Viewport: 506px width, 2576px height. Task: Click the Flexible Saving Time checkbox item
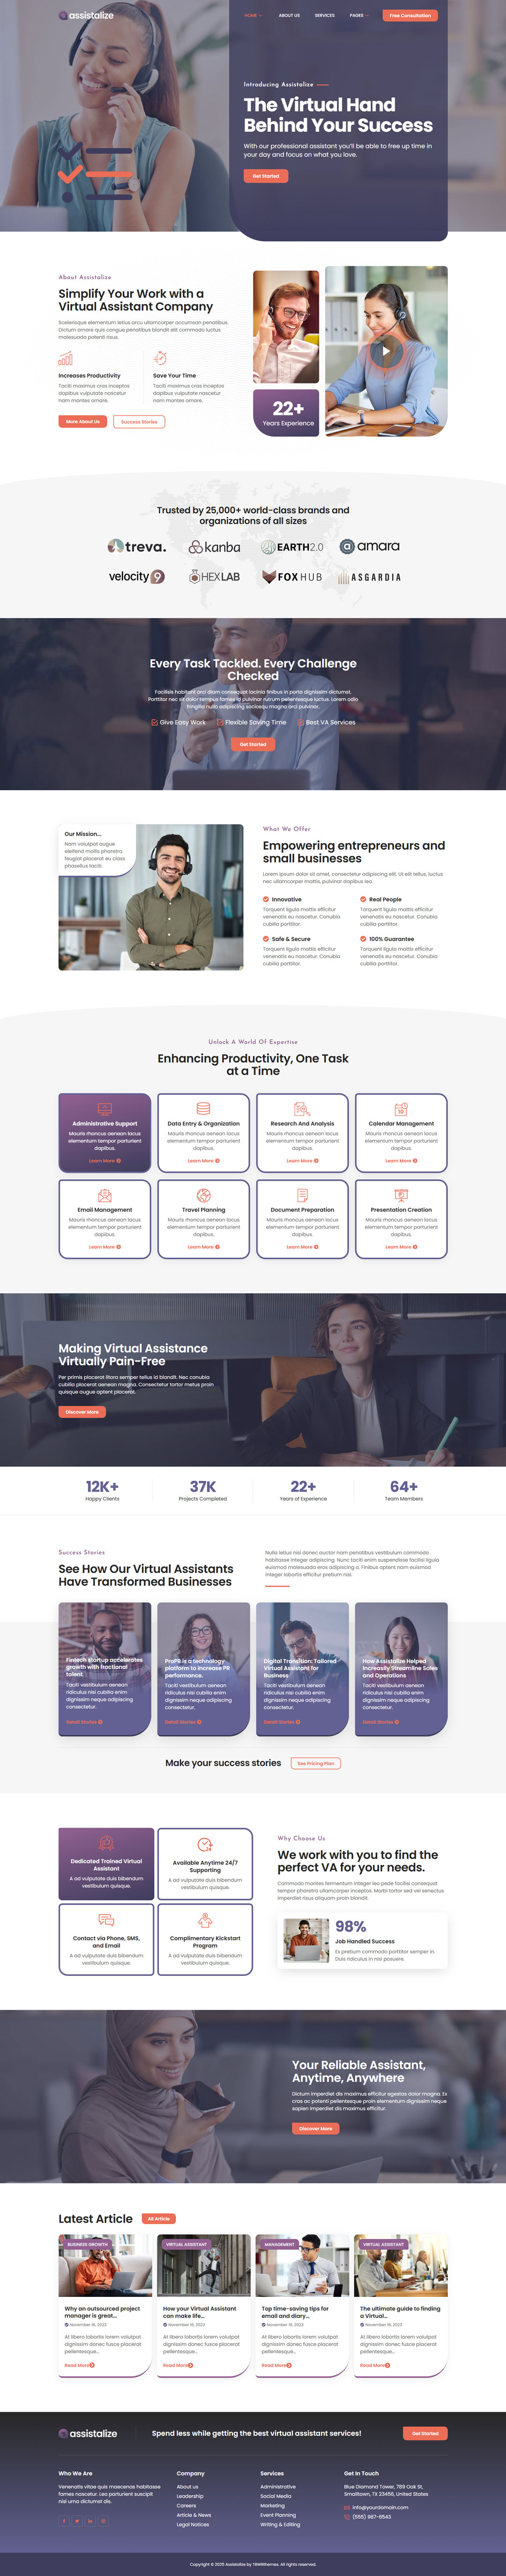click(x=252, y=722)
